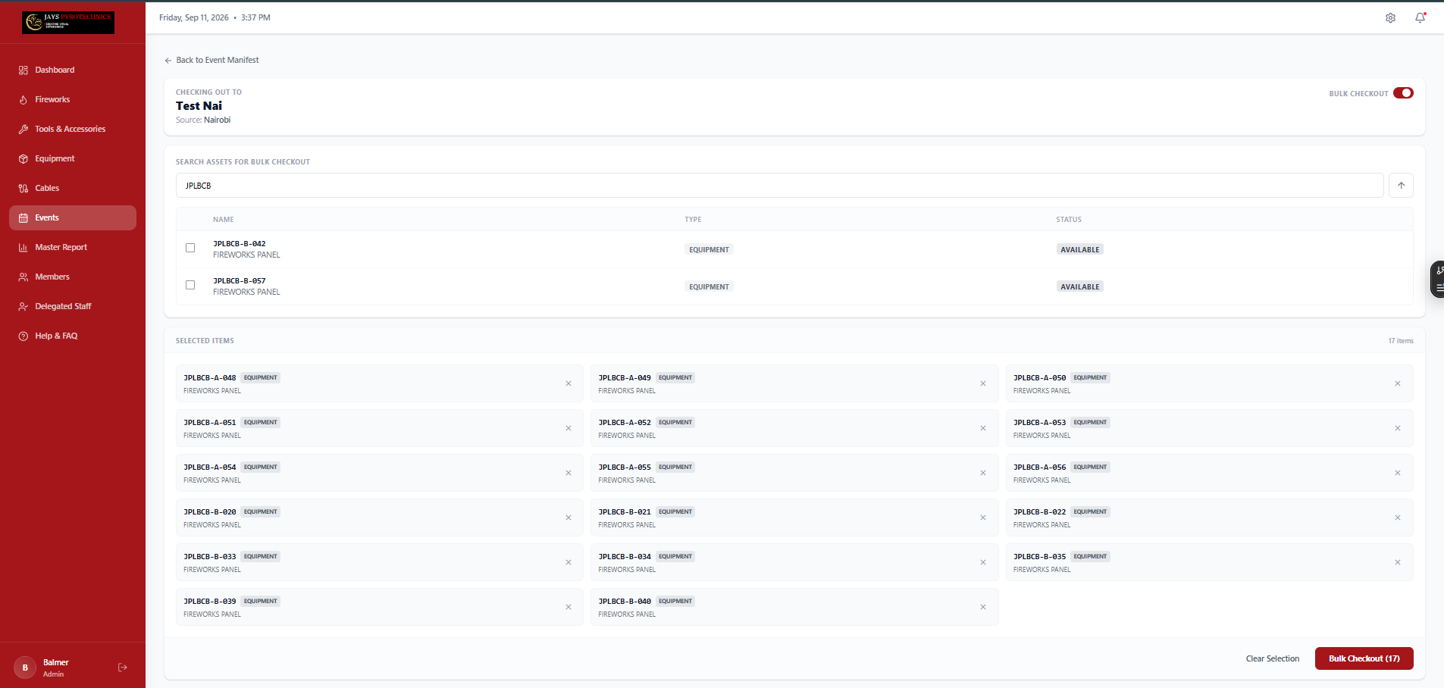The height and width of the screenshot is (688, 1444).
Task: Click the '17 items' count label
Action: point(1401,341)
